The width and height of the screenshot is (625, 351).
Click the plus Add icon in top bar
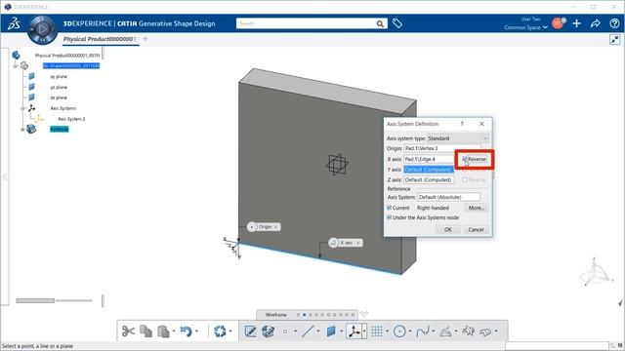[x=577, y=23]
